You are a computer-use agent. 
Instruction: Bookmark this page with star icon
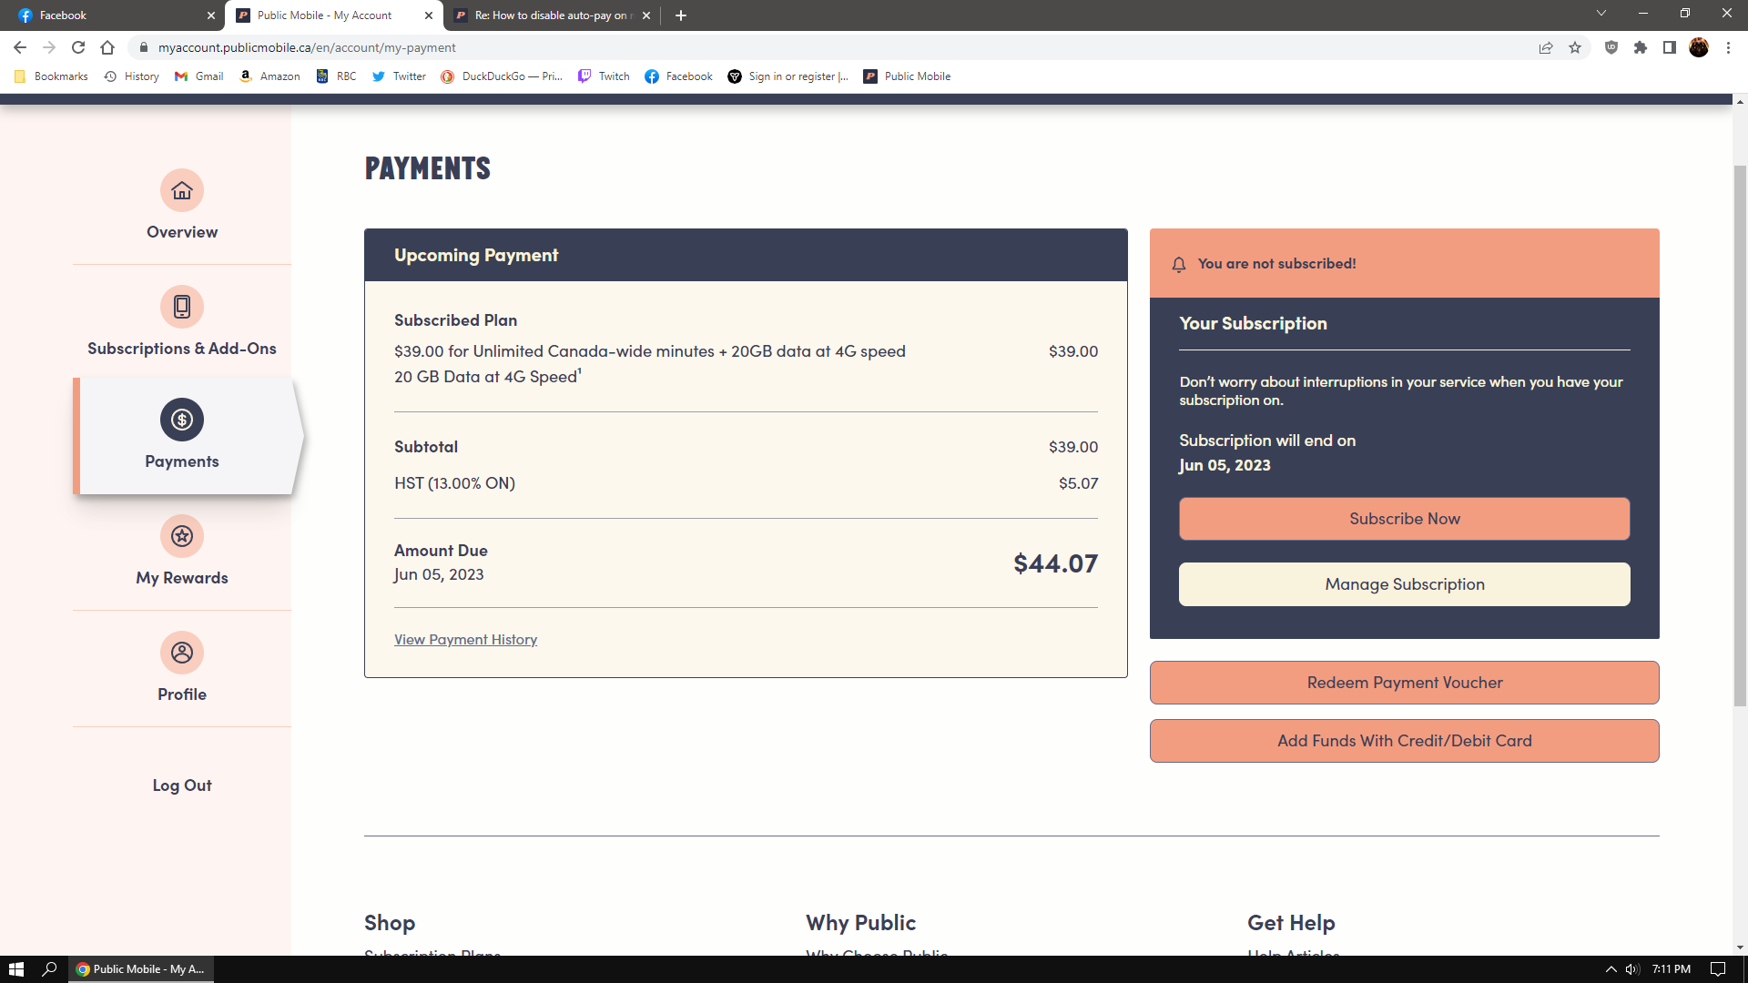pos(1575,48)
